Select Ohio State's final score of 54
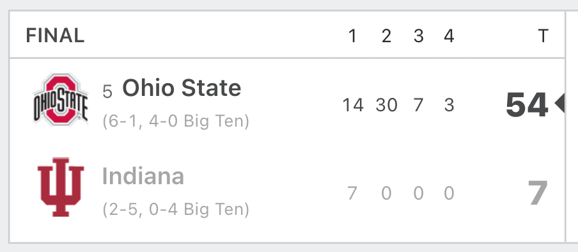This screenshot has height=252, width=578. [526, 105]
